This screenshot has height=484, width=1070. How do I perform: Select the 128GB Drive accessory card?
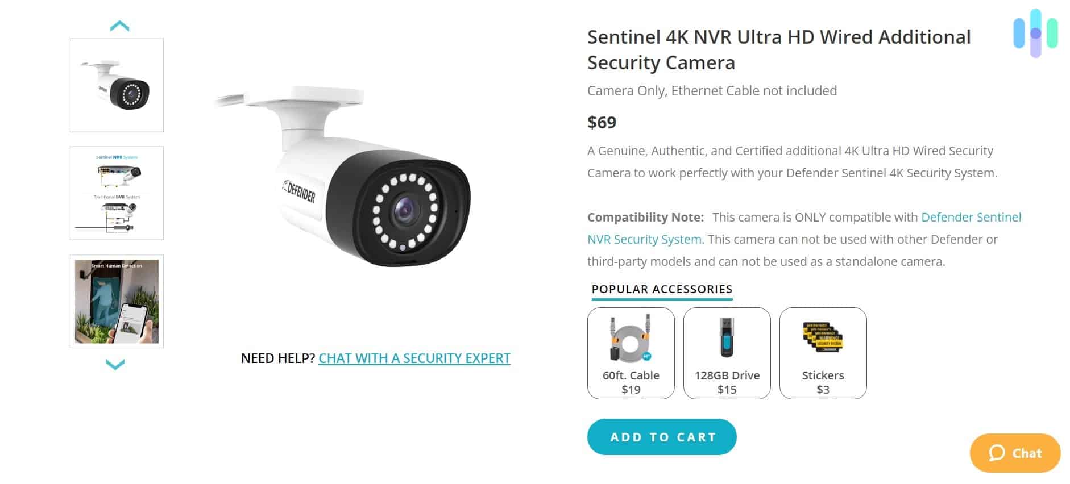coord(727,352)
